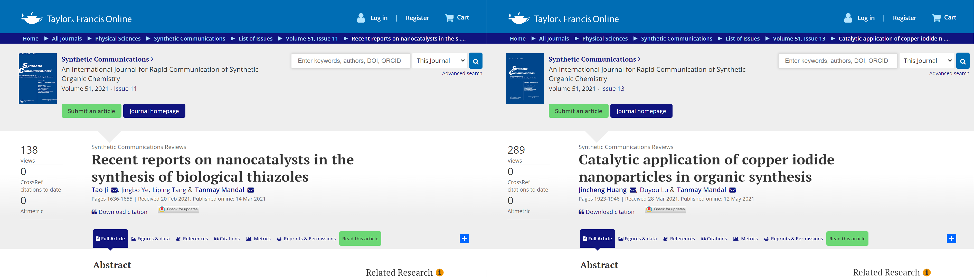Viewport: 974px width, 277px height.
Task: Open the Taylor & Francis Online logo on left page
Action: 77,18
